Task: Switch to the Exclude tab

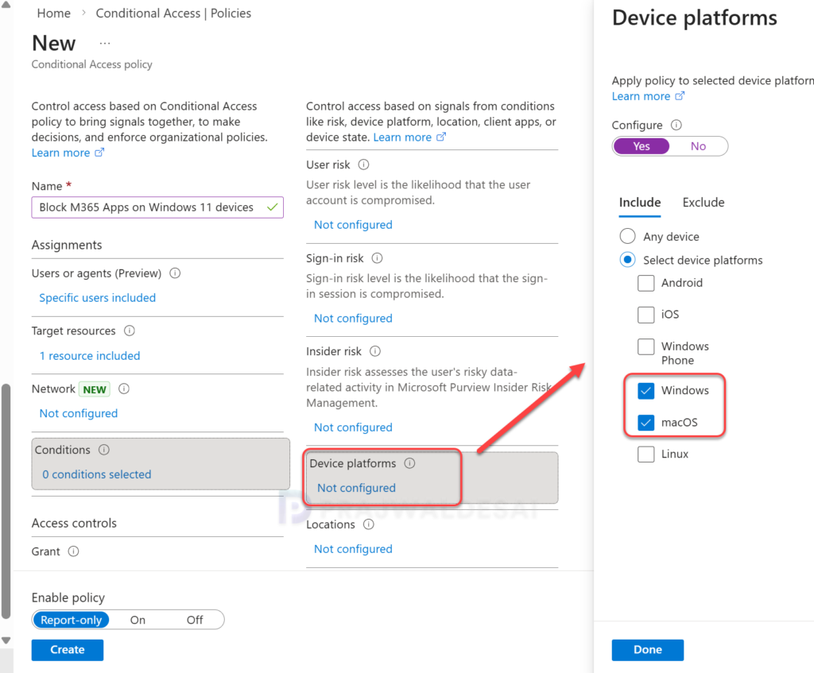Action: click(703, 203)
